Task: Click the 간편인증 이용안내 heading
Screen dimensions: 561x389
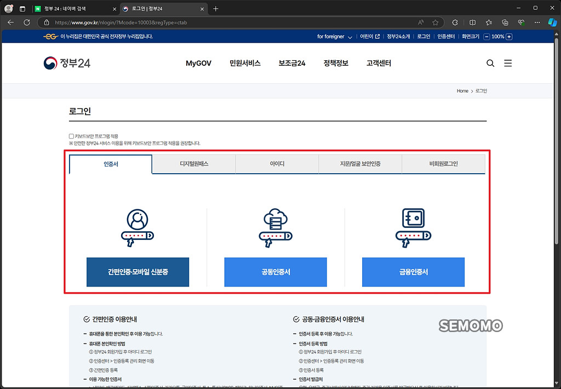Action: (x=115, y=319)
